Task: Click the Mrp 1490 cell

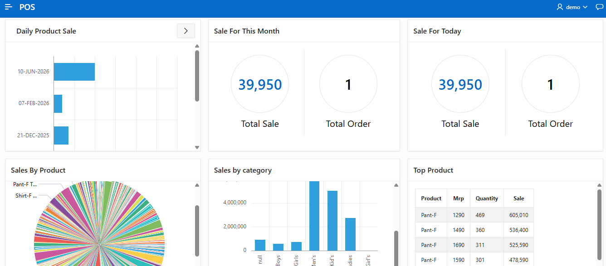Action: tap(459, 230)
